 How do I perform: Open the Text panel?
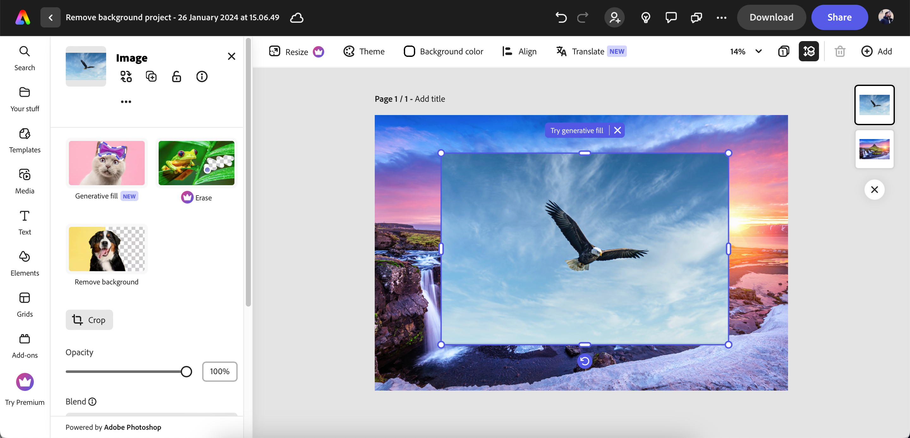pyautogui.click(x=24, y=222)
